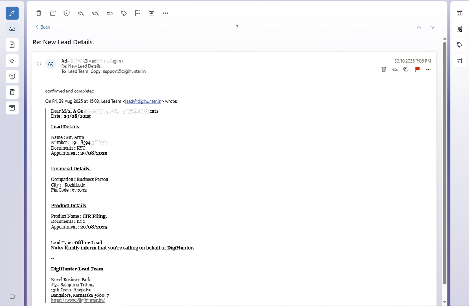Click Back to return to message list

[43, 27]
